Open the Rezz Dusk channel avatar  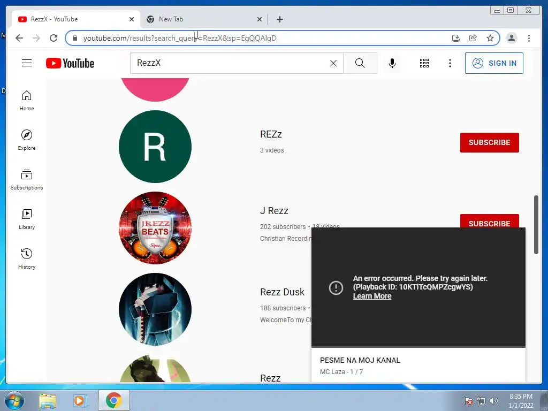pos(155,309)
